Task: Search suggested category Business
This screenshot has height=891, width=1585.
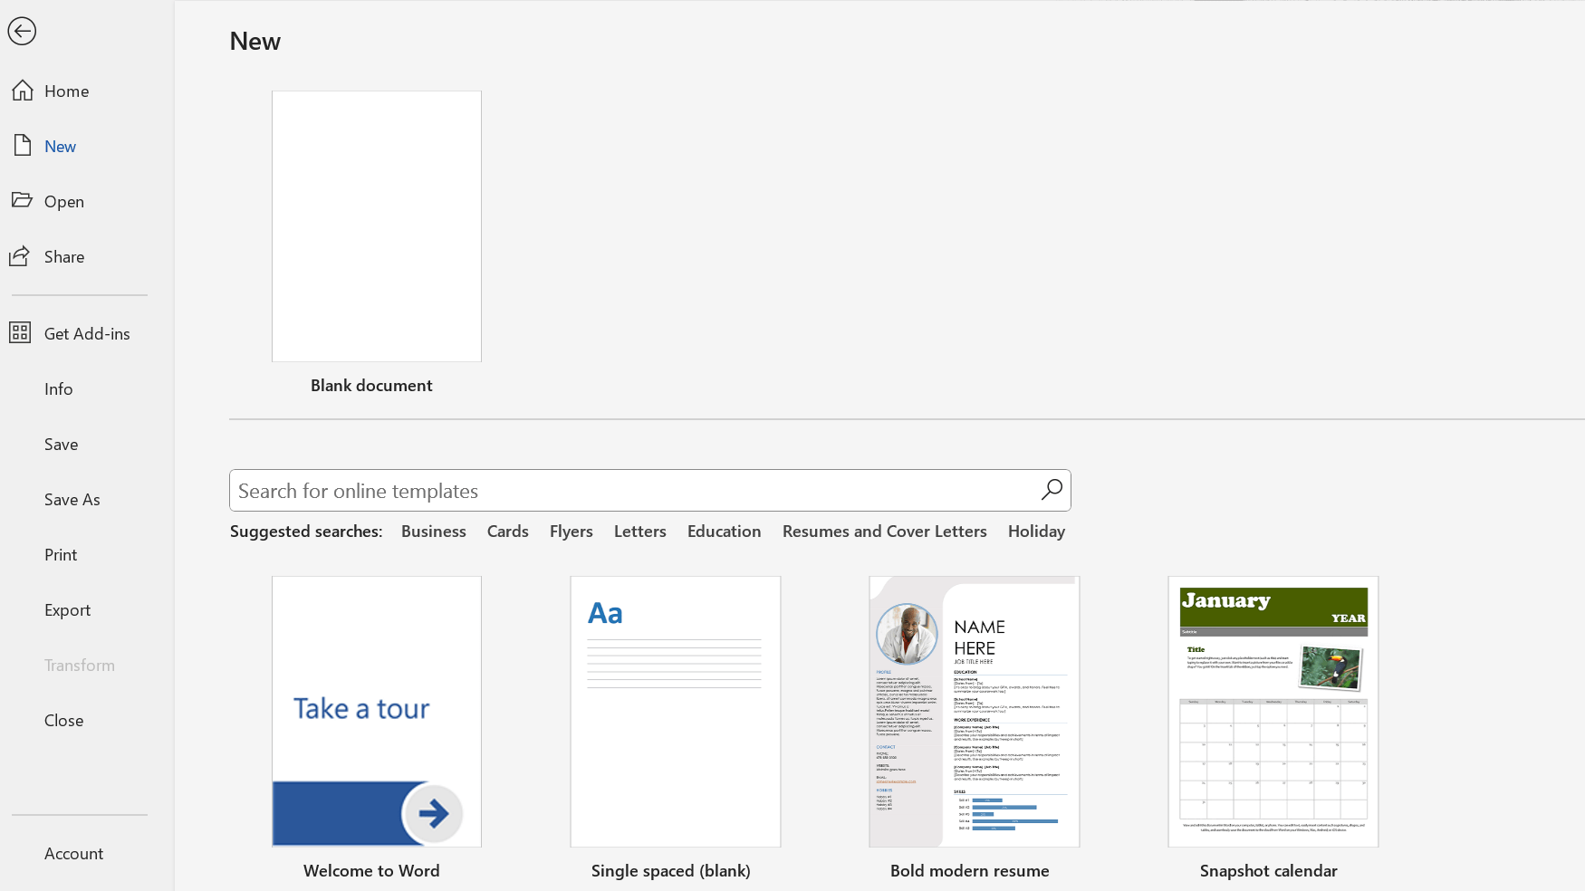Action: tap(434, 532)
